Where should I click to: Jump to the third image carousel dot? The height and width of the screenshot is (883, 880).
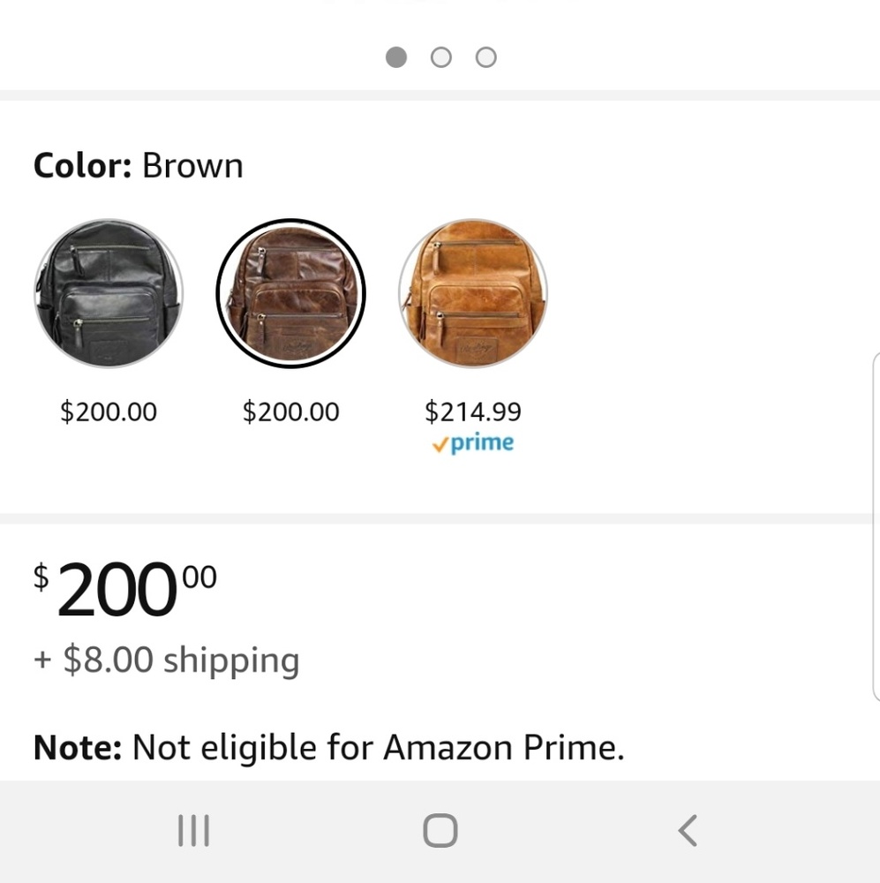coord(485,57)
